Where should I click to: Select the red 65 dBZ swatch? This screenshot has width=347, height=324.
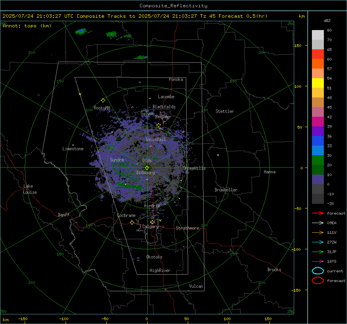tap(318, 54)
